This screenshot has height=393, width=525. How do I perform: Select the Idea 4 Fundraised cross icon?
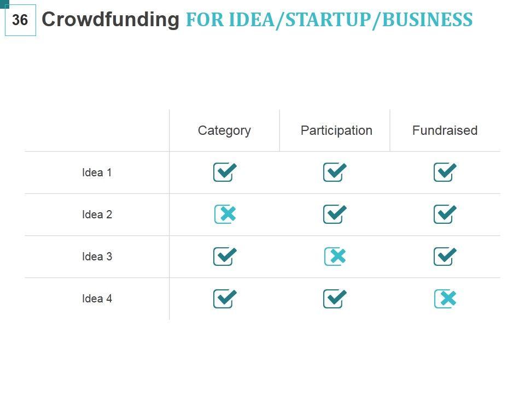445,299
